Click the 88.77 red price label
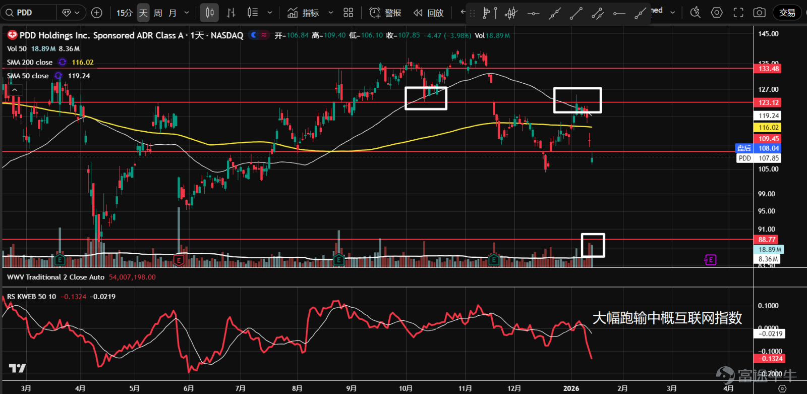The image size is (807, 394). [766, 240]
